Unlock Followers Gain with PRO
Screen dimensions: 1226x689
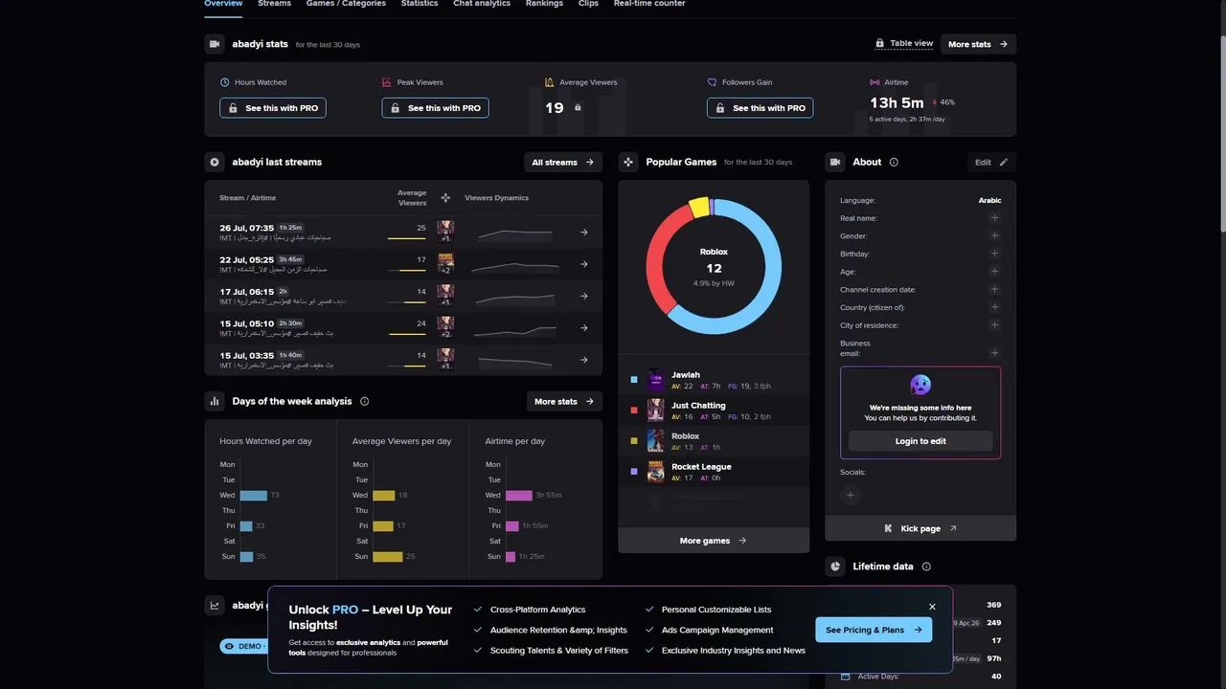(x=761, y=108)
